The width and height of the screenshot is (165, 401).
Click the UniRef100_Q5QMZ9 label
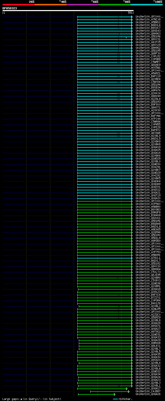pyautogui.click(x=148, y=317)
